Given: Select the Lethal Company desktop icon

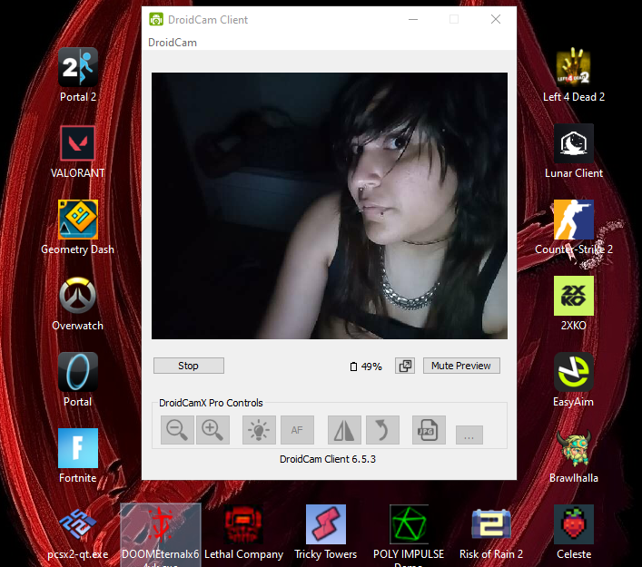Looking at the screenshot, I should click(x=243, y=533).
